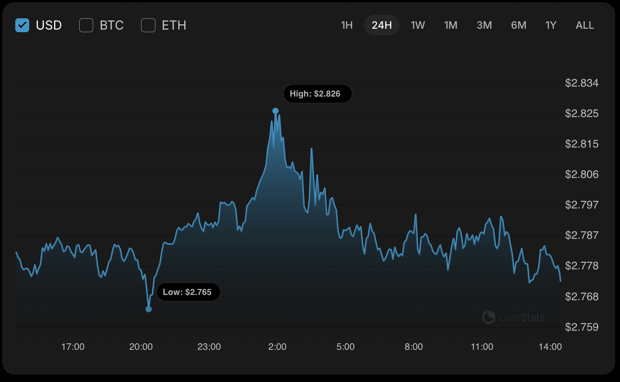Click the $2.787 y-axis value

point(582,235)
